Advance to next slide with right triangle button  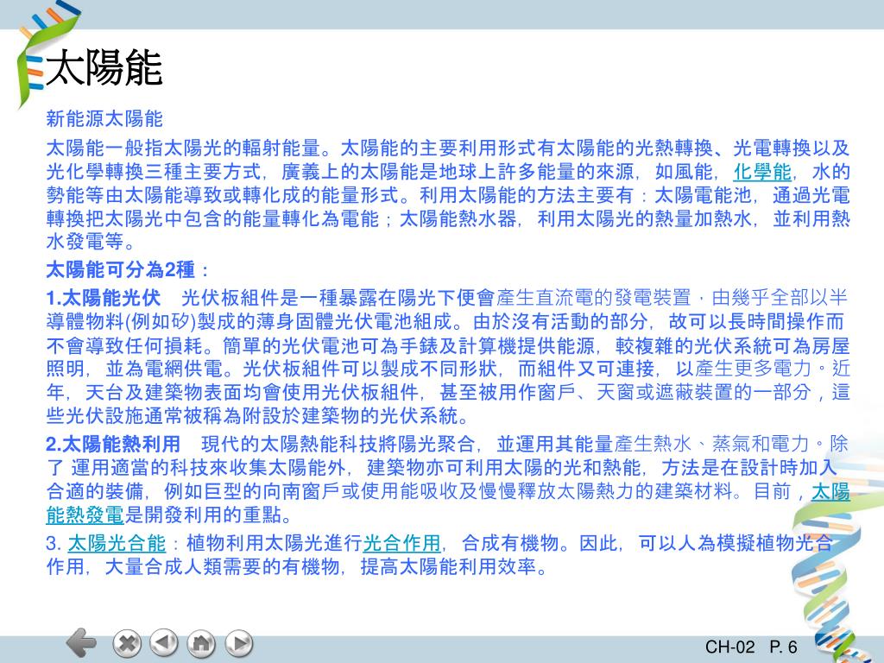click(239, 643)
